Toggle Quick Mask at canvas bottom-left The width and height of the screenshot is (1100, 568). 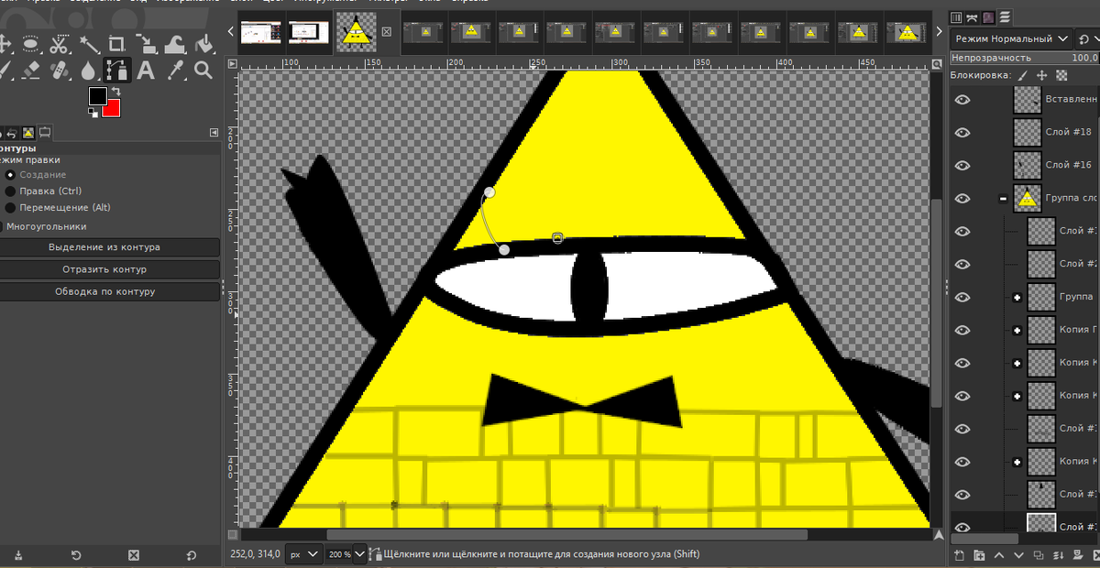pos(232,534)
